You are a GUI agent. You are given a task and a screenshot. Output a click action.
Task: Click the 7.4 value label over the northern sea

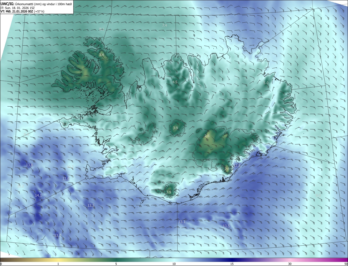164,25
